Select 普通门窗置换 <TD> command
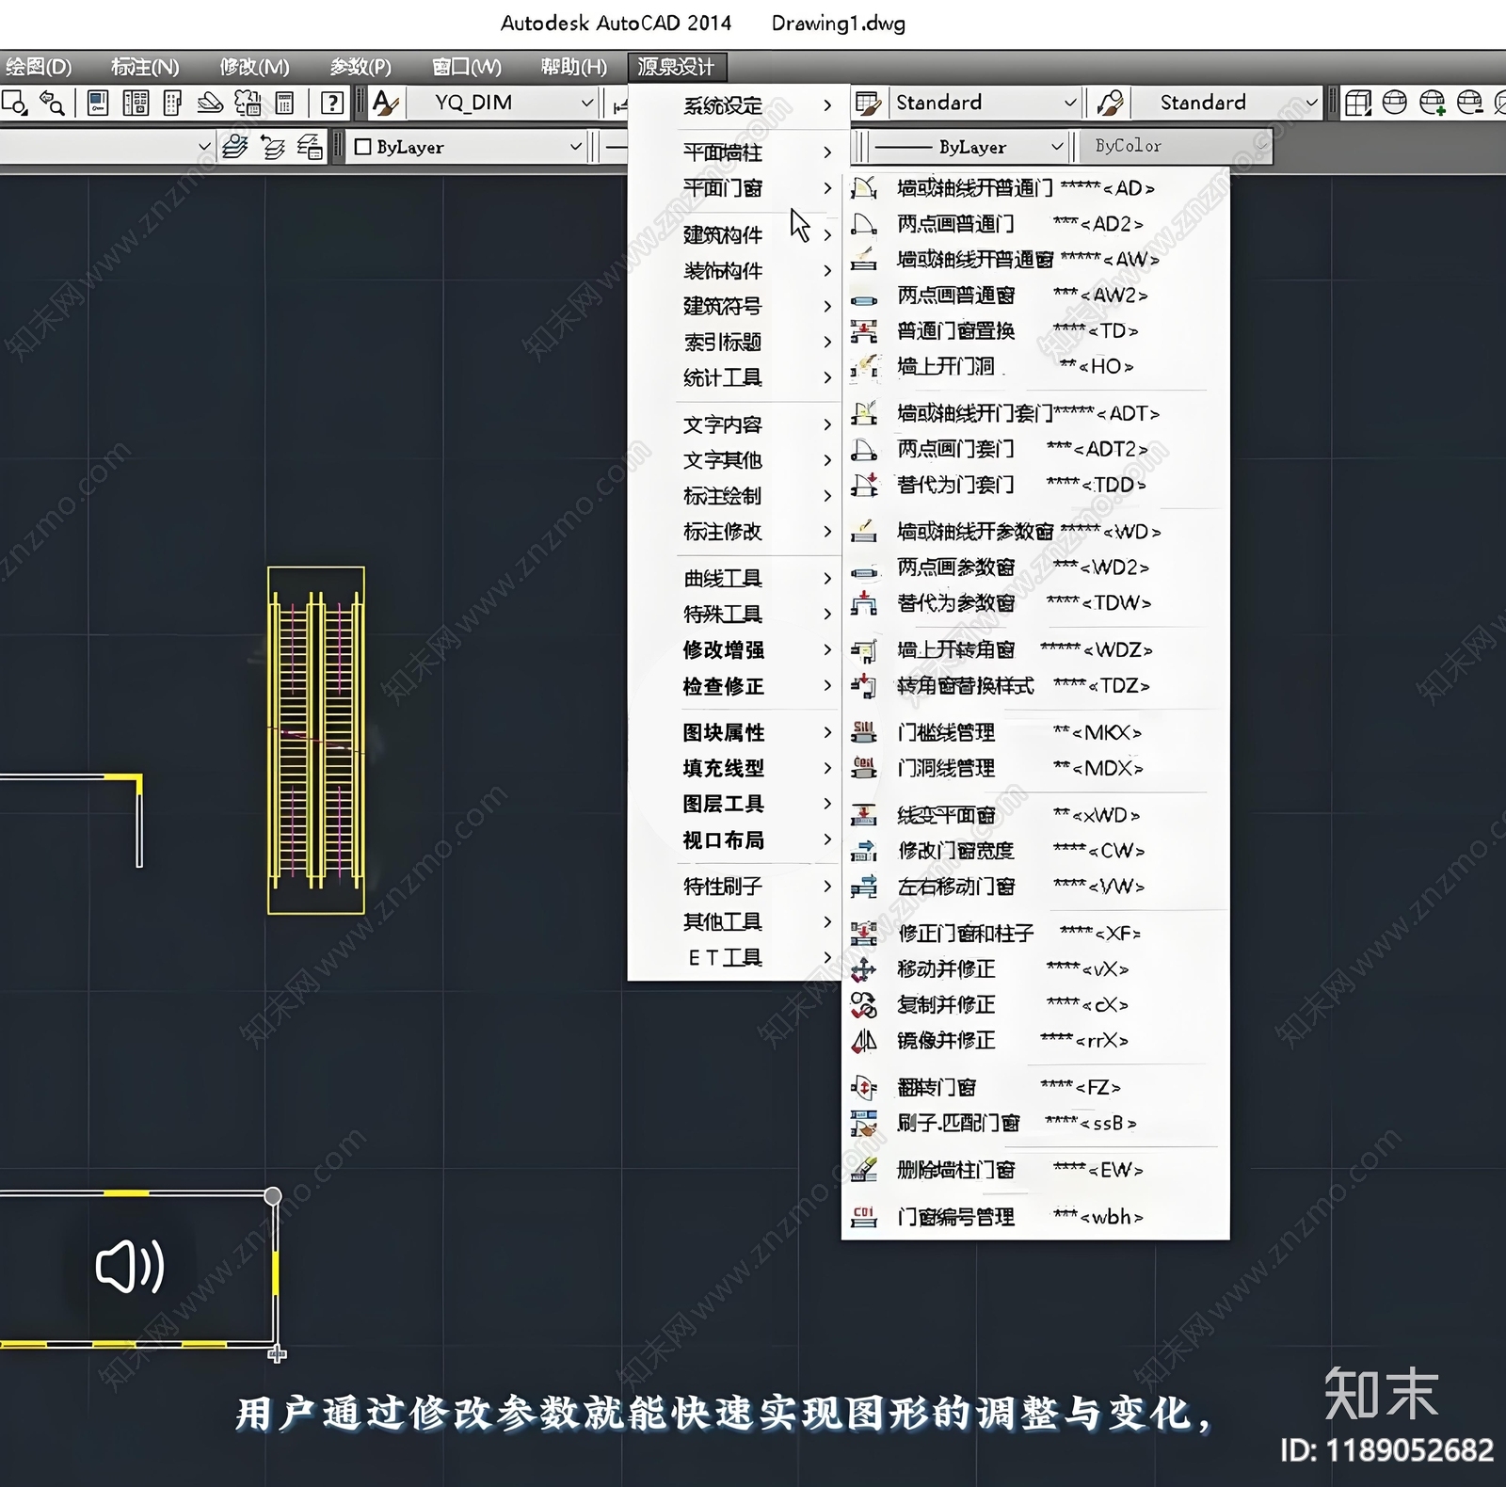Screen dimensions: 1506x1487 coord(1035,330)
